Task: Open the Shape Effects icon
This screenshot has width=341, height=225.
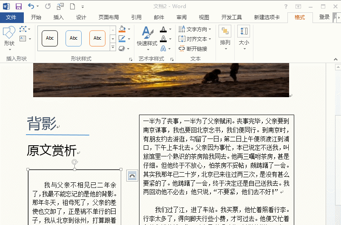Action: click(x=122, y=49)
